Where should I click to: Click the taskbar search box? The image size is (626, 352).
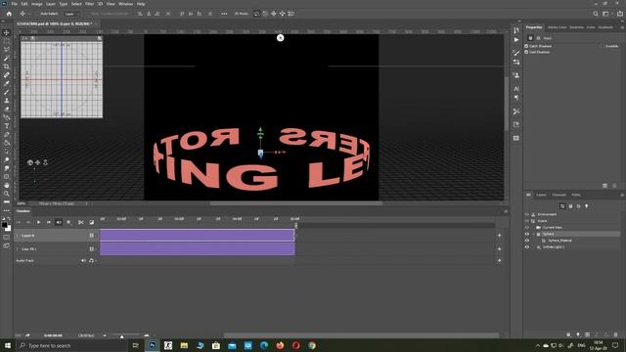coord(71,345)
